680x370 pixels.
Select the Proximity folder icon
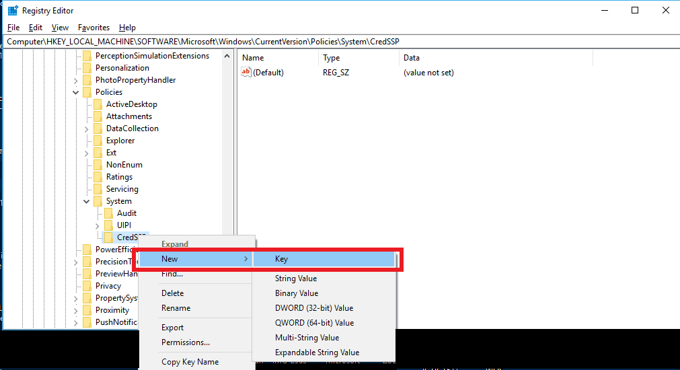tap(87, 311)
